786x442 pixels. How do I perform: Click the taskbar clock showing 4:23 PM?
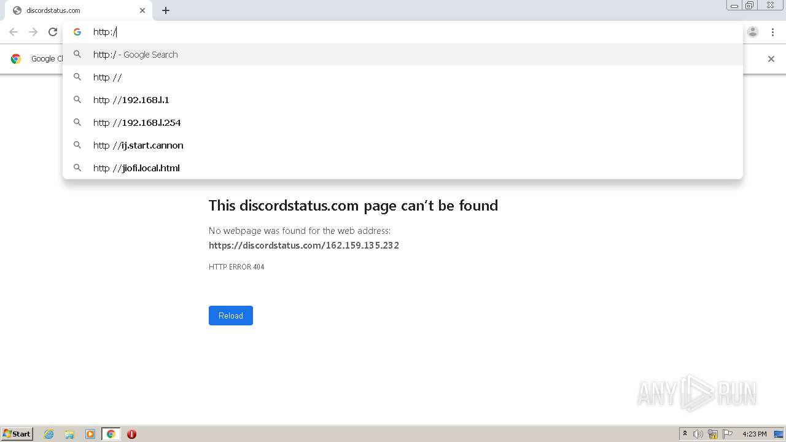[754, 434]
